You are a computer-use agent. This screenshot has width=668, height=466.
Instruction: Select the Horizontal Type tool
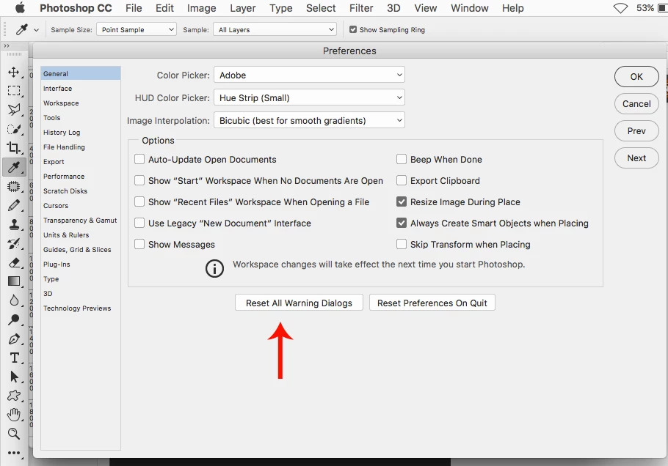pyautogui.click(x=14, y=358)
